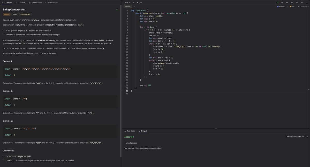Open editor settings gear icon
This screenshot has width=310, height=167.
[x=287, y=3]
